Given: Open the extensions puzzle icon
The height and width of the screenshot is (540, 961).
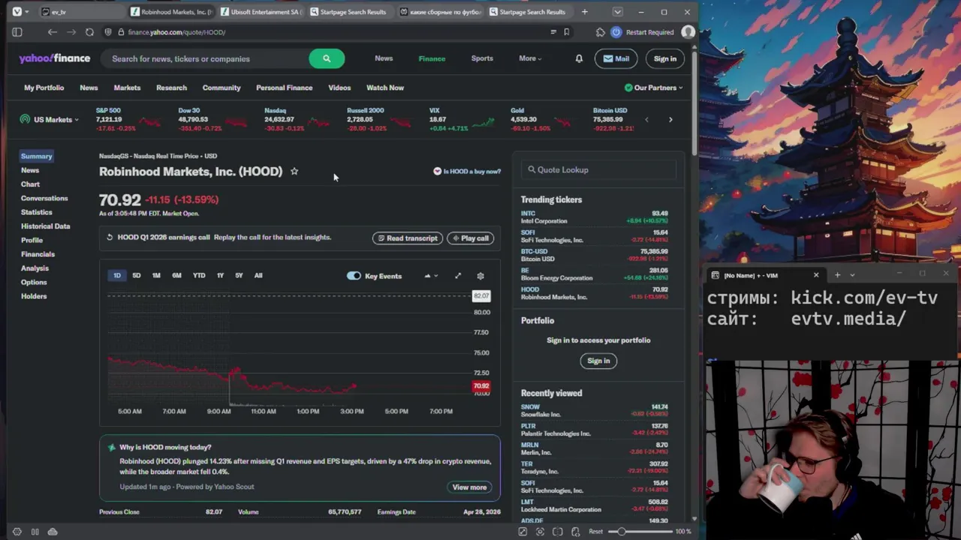Looking at the screenshot, I should pyautogui.click(x=600, y=32).
